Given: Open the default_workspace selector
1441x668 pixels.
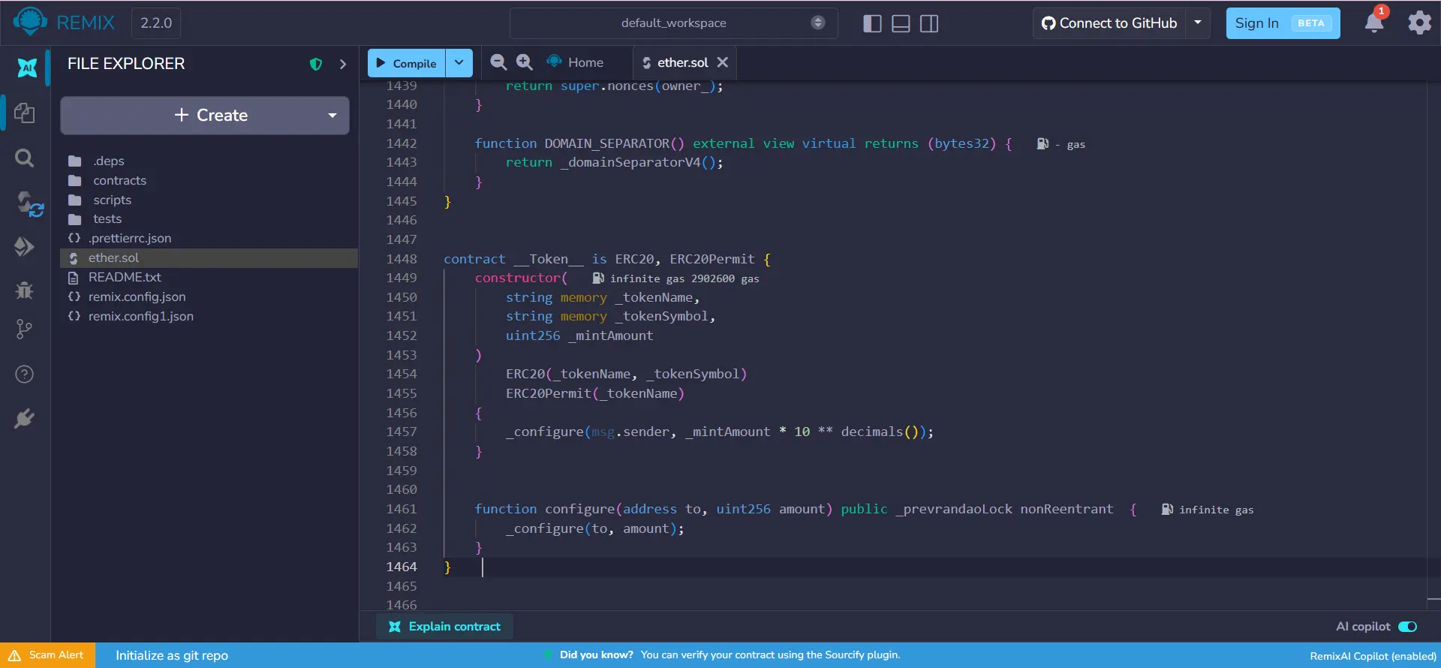Looking at the screenshot, I should 673,23.
